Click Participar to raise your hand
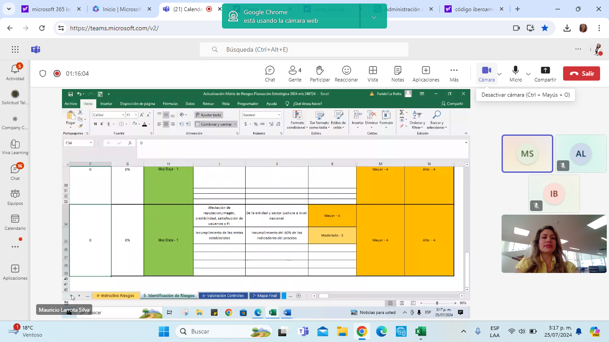Screen dimensions: 609x342 coord(320,73)
